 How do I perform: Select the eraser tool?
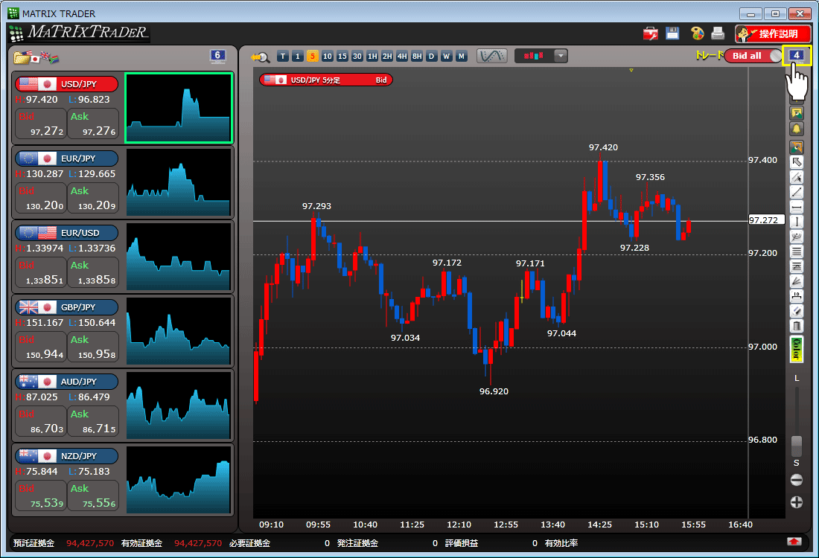point(797,312)
